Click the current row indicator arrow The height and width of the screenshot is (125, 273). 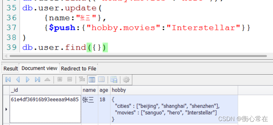[6, 109]
